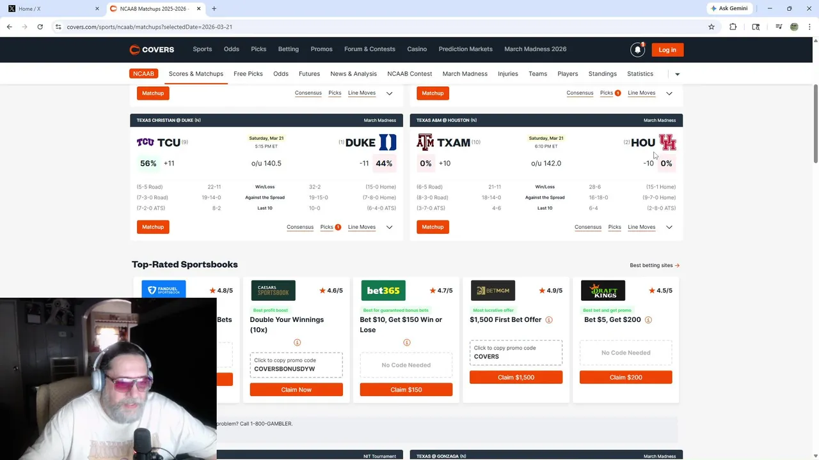
Task: Click the browser address bar URL
Action: click(x=150, y=27)
